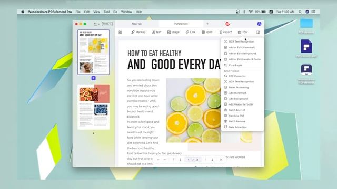Add a new tab with plus button

(x=207, y=24)
